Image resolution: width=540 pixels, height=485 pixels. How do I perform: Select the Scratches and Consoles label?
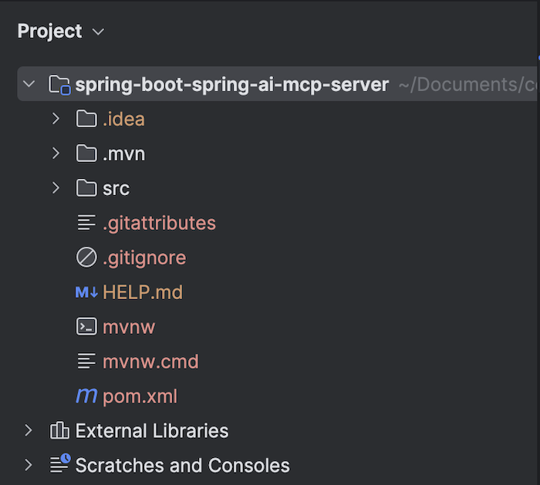(183, 465)
